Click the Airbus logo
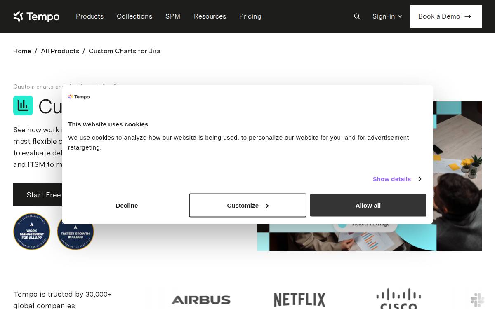 (x=201, y=300)
